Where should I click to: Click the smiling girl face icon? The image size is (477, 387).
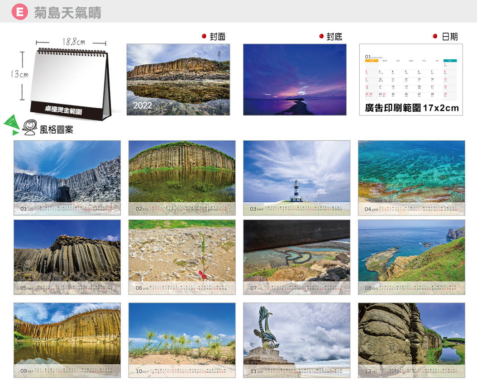point(30,127)
